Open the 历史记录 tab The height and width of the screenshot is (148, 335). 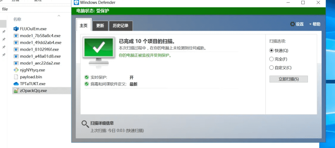point(121,26)
